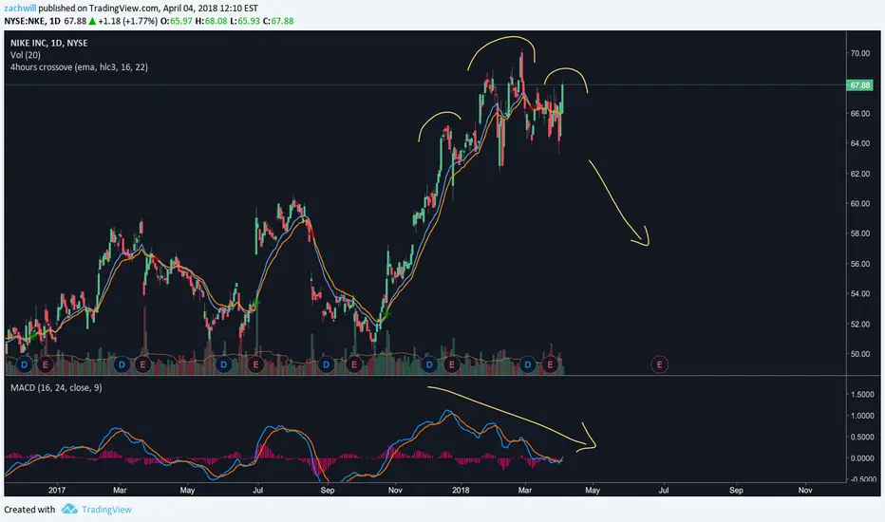Click the dividend D marker above Sep 2017
This screenshot has width=885, height=522.
[x=326, y=364]
